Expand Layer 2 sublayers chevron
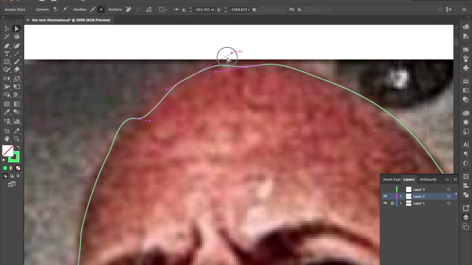 pos(401,196)
